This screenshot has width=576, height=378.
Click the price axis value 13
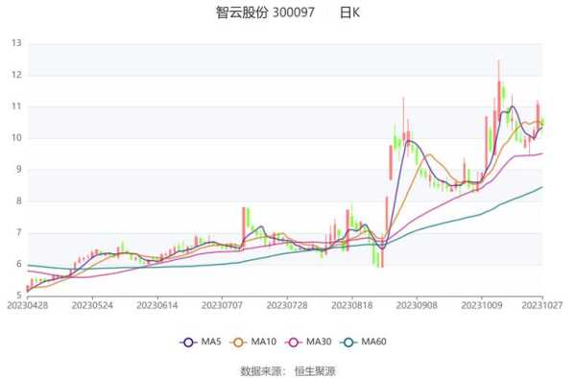pos(16,43)
